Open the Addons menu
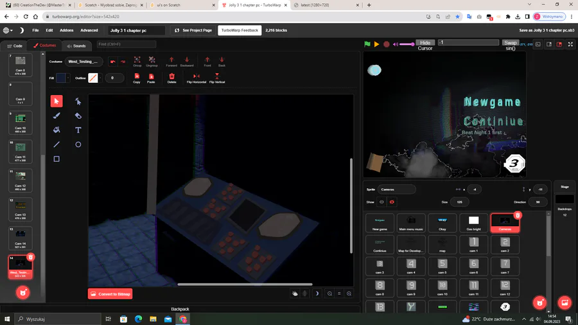The width and height of the screenshot is (578, 325). (66, 30)
